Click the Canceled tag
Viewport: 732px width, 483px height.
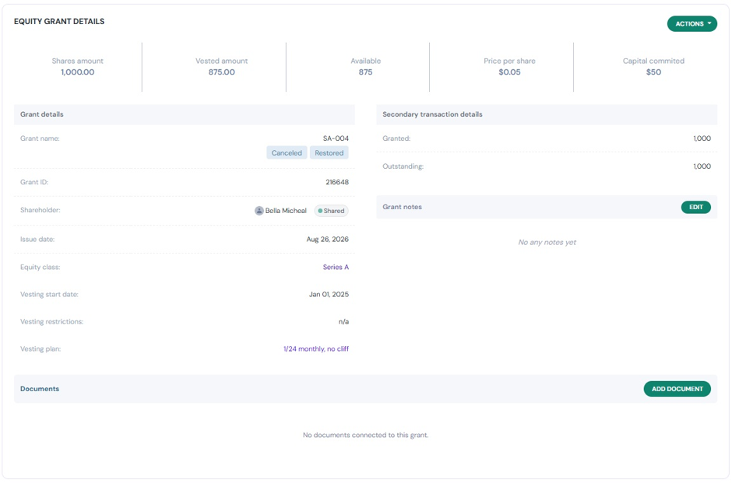coord(287,153)
